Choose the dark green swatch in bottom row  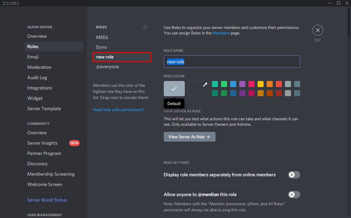[224, 93]
